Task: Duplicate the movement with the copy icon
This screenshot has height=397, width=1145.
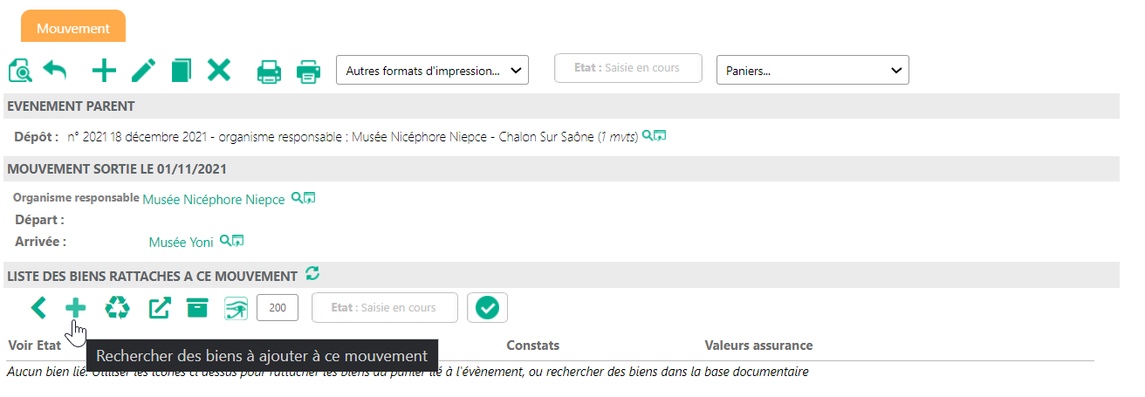Action: (181, 71)
